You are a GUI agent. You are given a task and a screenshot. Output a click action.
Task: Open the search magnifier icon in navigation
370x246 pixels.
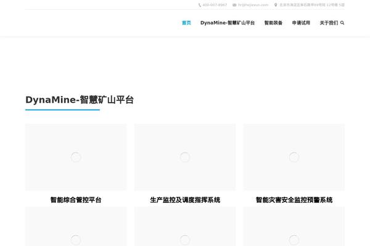(x=342, y=23)
